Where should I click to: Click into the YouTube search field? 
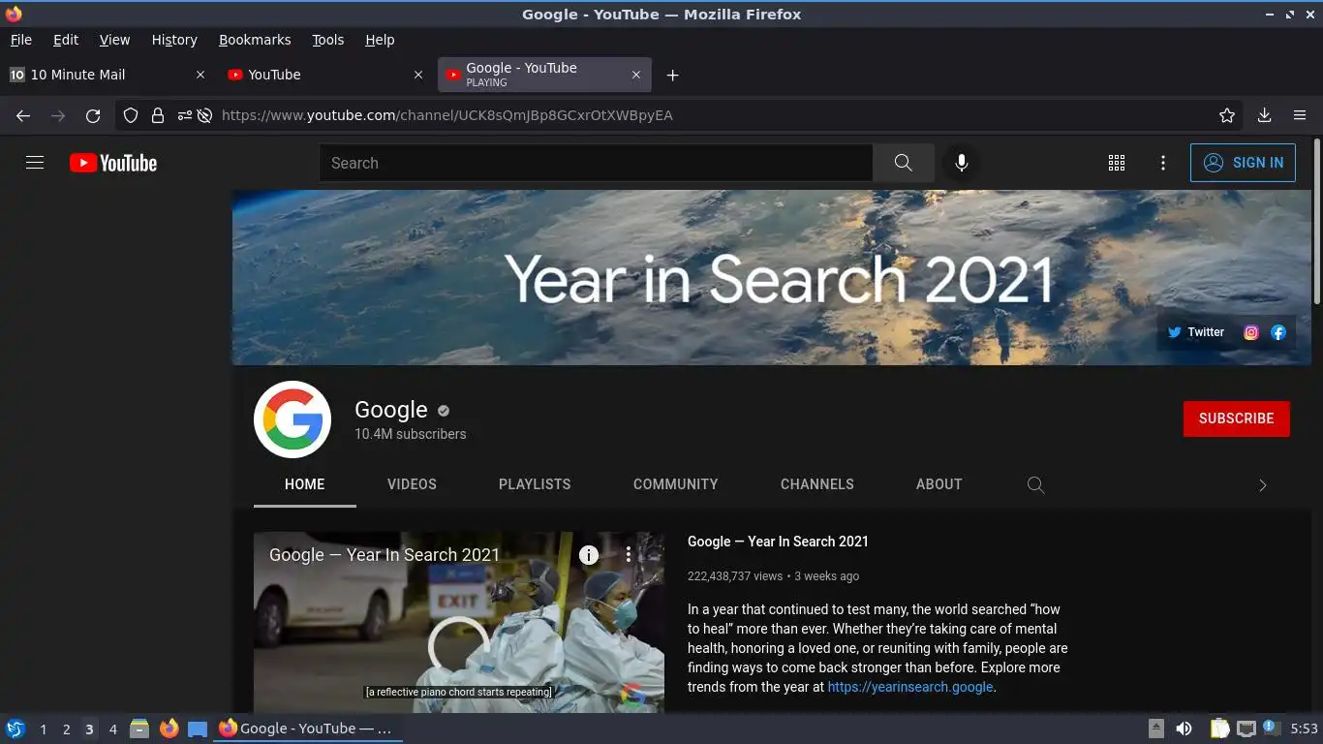[596, 163]
